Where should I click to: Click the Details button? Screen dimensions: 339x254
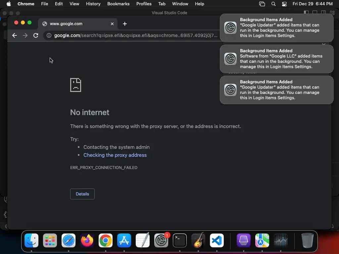[82, 194]
